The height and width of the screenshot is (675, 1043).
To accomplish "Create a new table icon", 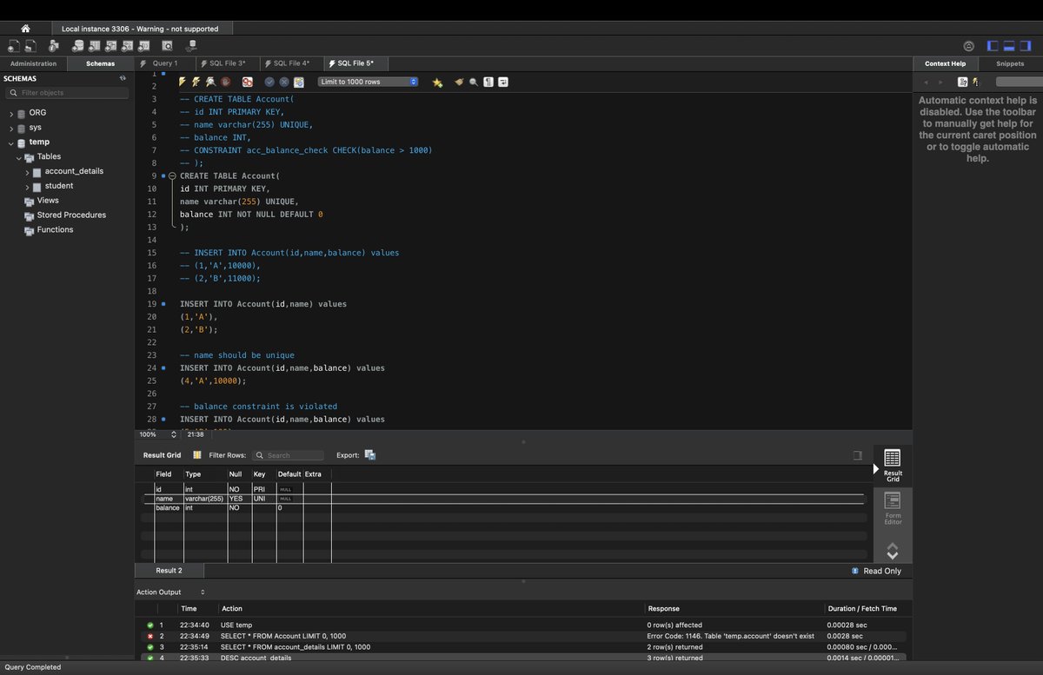I will click(x=95, y=46).
